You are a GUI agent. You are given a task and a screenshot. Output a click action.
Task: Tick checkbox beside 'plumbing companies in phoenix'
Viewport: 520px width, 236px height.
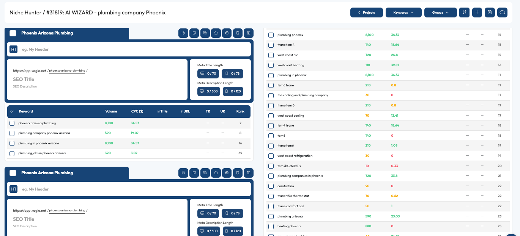coord(271,176)
